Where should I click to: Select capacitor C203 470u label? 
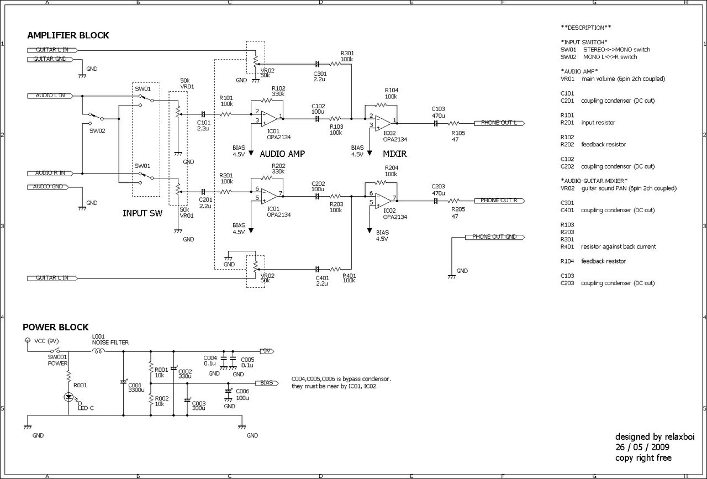pos(439,190)
